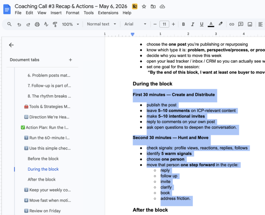This screenshot has width=265, height=215.
Task: Click the move to folder icon
Action: click(x=153, y=7)
